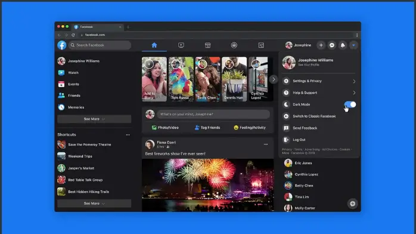416x234 pixels.
Task: View Betty Chen's story
Action: click(x=208, y=79)
